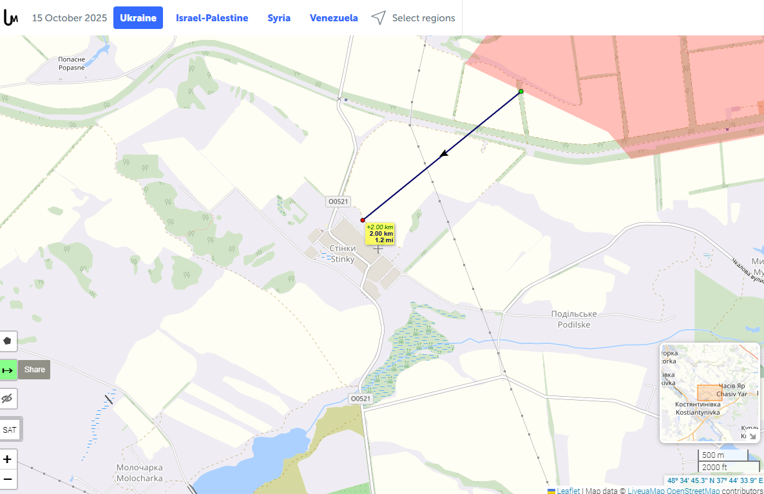764x494 pixels.
Task: Zoom out with the minus button
Action: pos(8,479)
